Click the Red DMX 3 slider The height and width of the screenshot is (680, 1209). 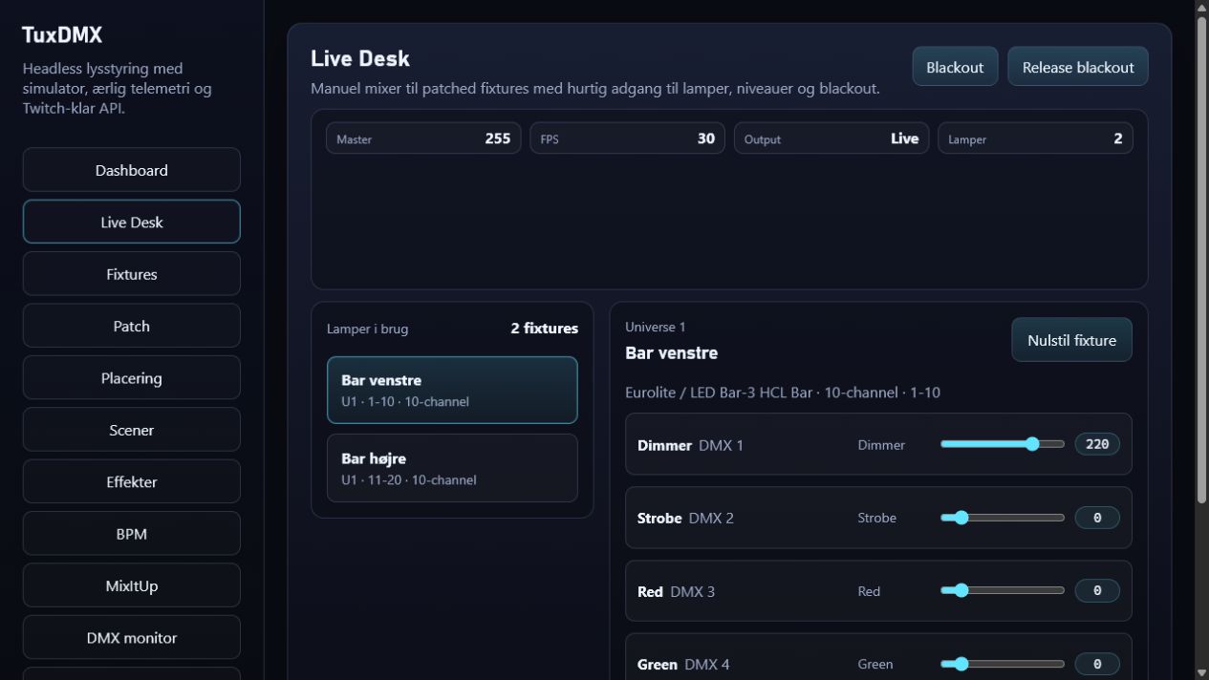pyautogui.click(x=1002, y=590)
